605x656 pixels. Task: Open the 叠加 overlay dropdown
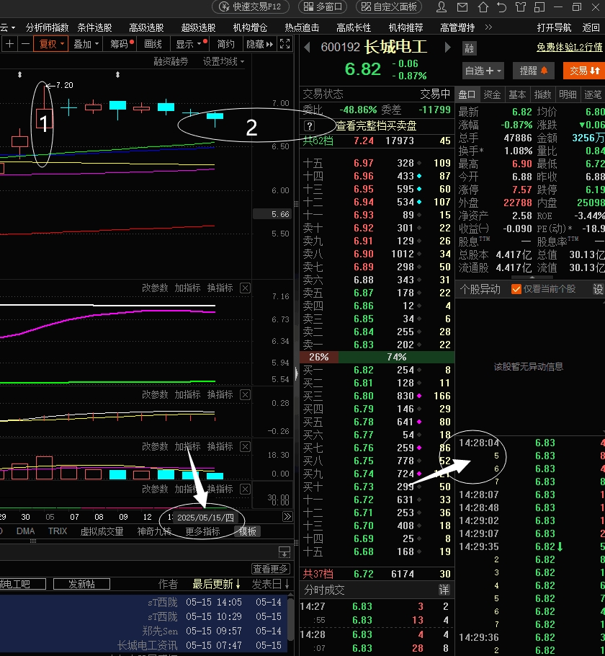click(x=86, y=44)
